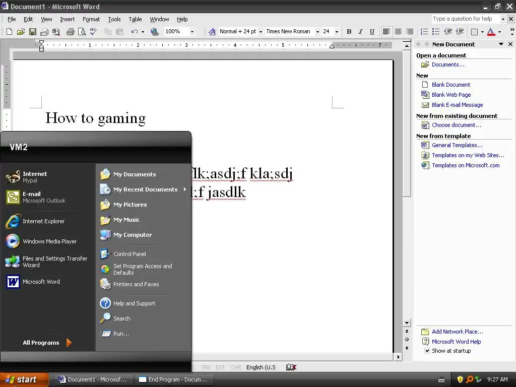Expand the Undo history dropdown arrow
516x387 pixels.
(x=143, y=32)
